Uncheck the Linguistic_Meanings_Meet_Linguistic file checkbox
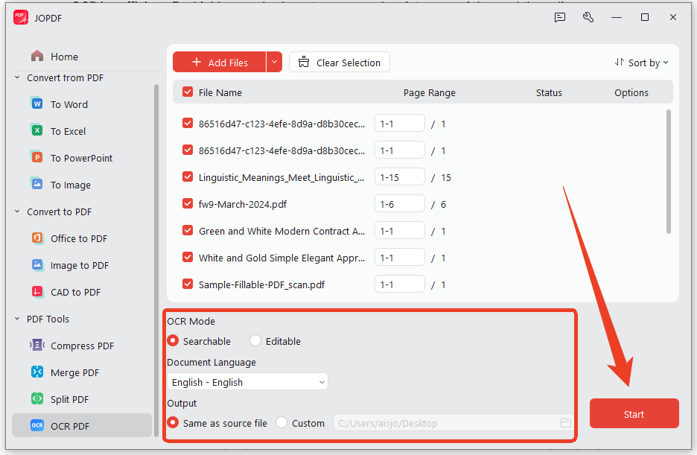The width and height of the screenshot is (697, 455). (x=188, y=176)
